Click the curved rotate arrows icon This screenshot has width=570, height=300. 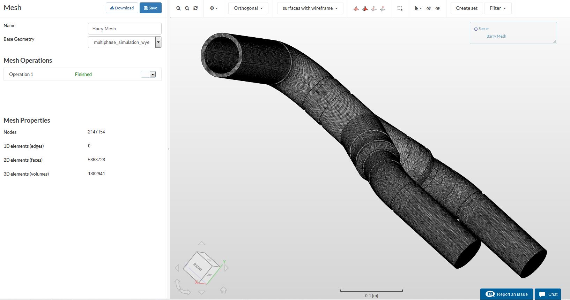[x=182, y=287]
